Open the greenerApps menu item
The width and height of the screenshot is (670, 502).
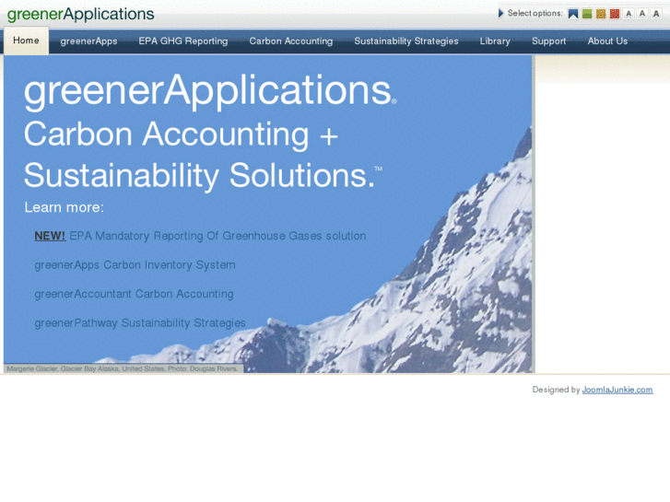tap(88, 41)
